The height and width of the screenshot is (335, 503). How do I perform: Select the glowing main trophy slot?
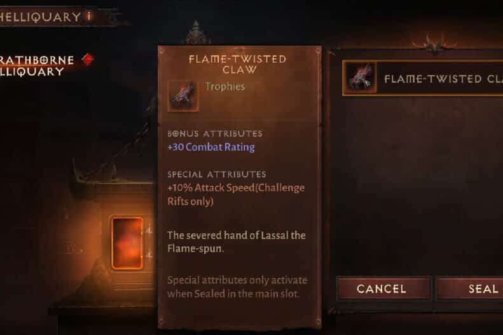click(127, 243)
